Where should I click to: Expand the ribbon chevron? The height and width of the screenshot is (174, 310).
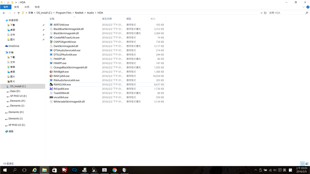(303, 7)
